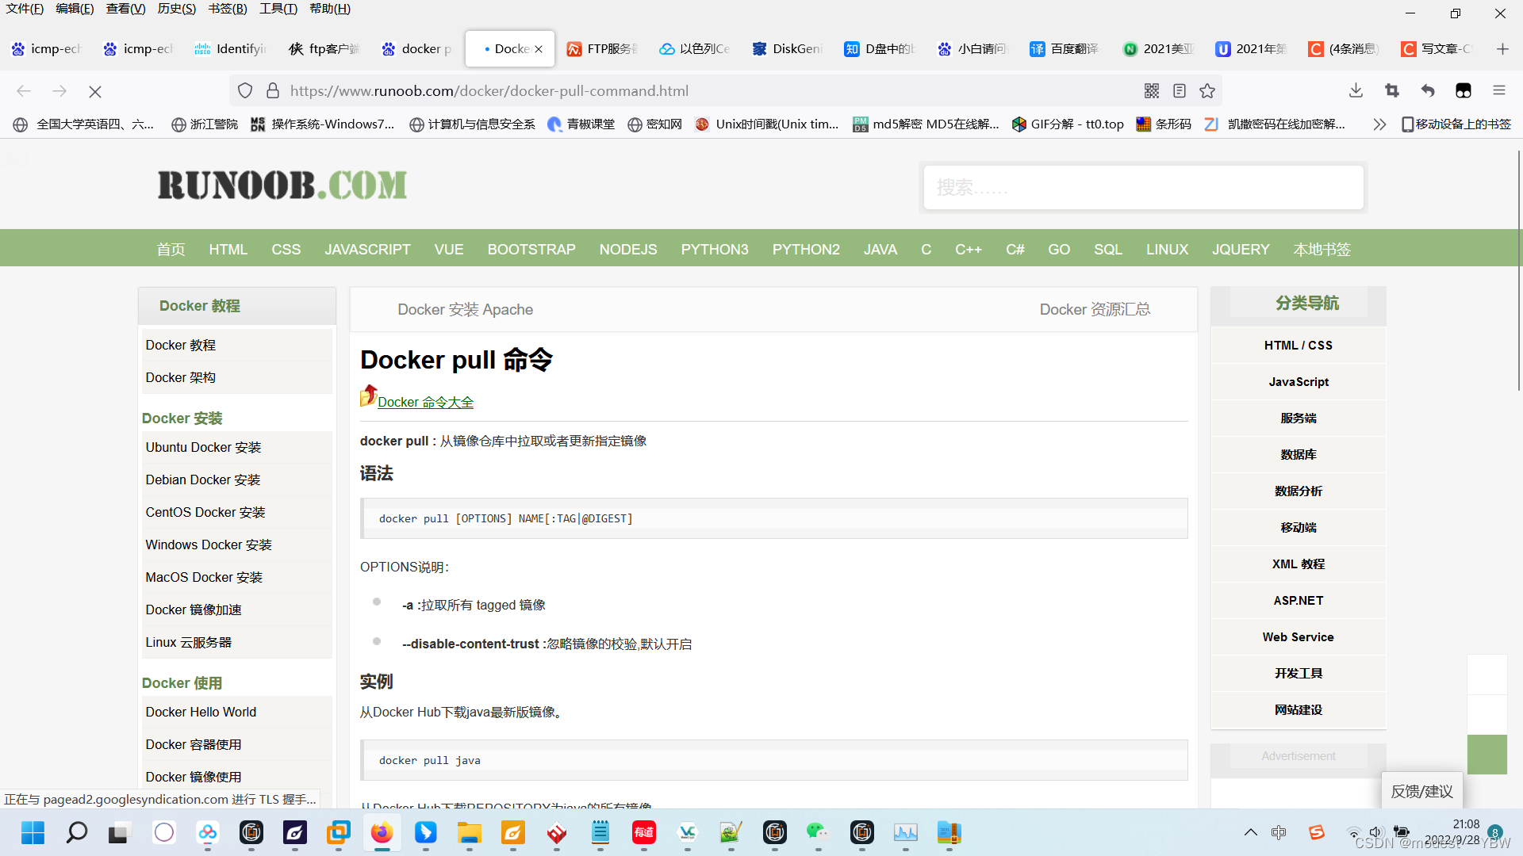
Task: Open the Sogou input tray icon
Action: [x=1317, y=832]
